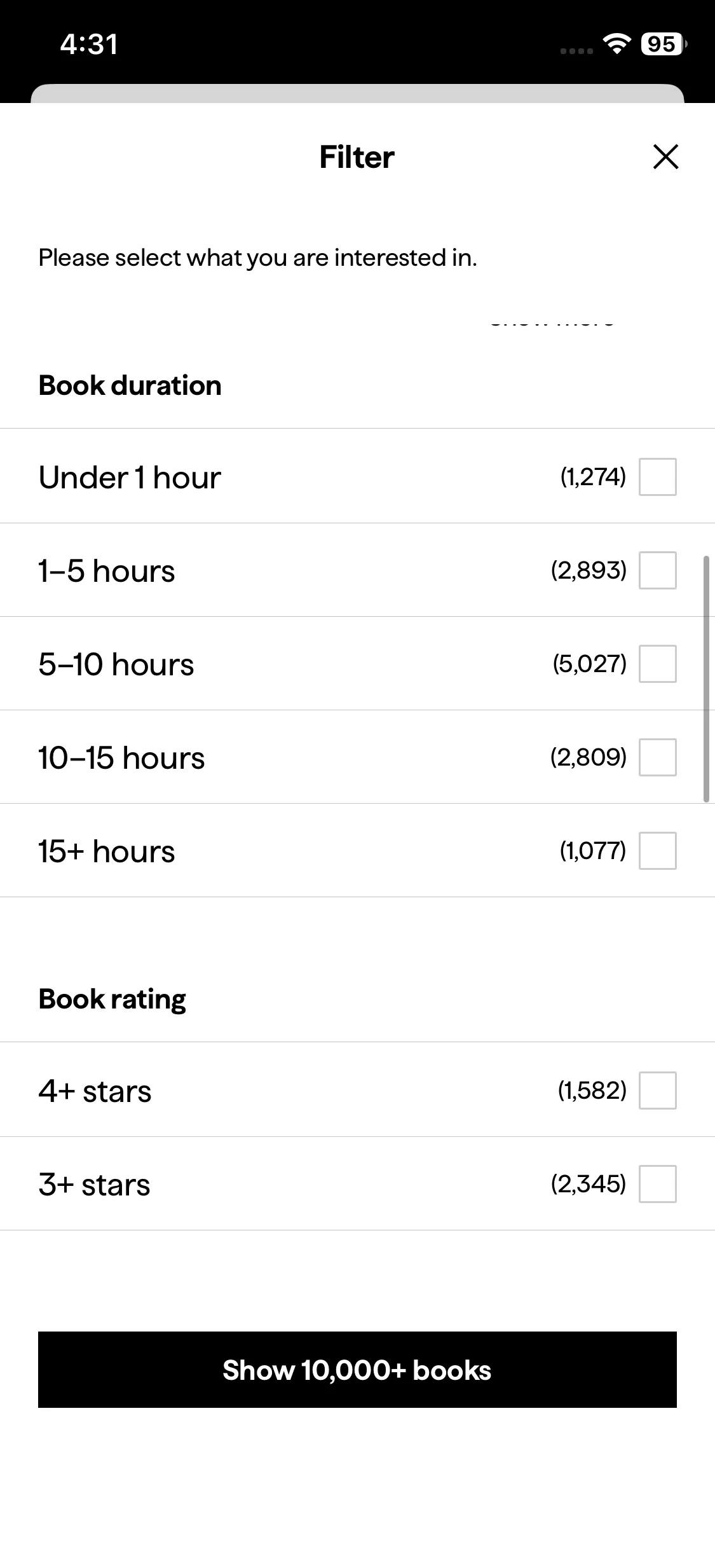Image resolution: width=715 pixels, height=1549 pixels.
Task: Tap the partially hidden Show more link
Action: click(x=552, y=322)
